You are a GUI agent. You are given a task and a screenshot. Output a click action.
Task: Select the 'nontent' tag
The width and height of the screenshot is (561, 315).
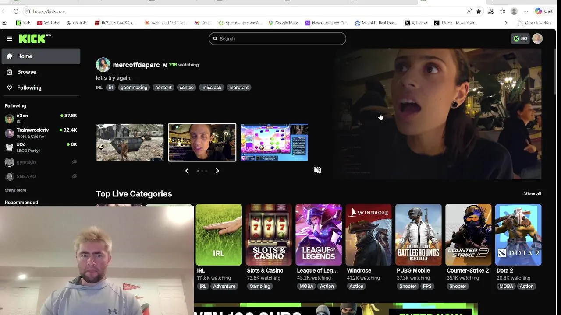(x=163, y=87)
